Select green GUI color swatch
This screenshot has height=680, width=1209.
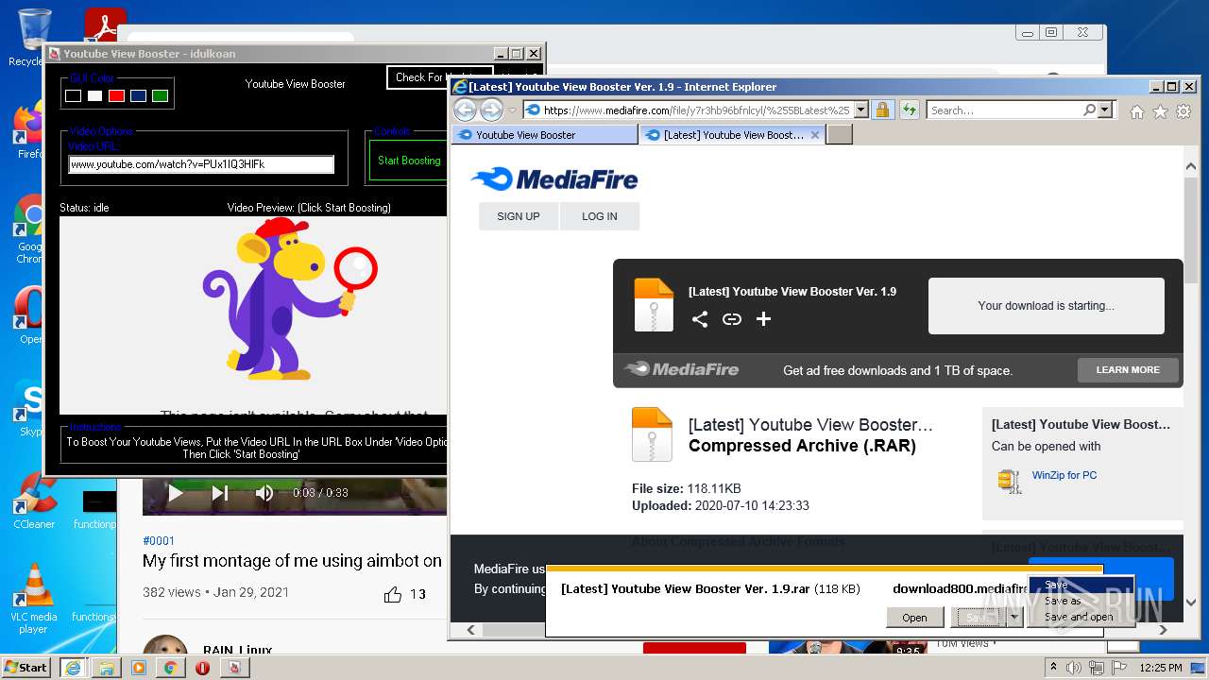pos(160,95)
